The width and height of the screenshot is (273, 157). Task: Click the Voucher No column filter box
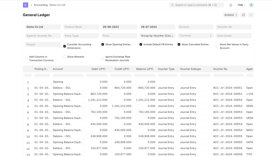coord(228,76)
